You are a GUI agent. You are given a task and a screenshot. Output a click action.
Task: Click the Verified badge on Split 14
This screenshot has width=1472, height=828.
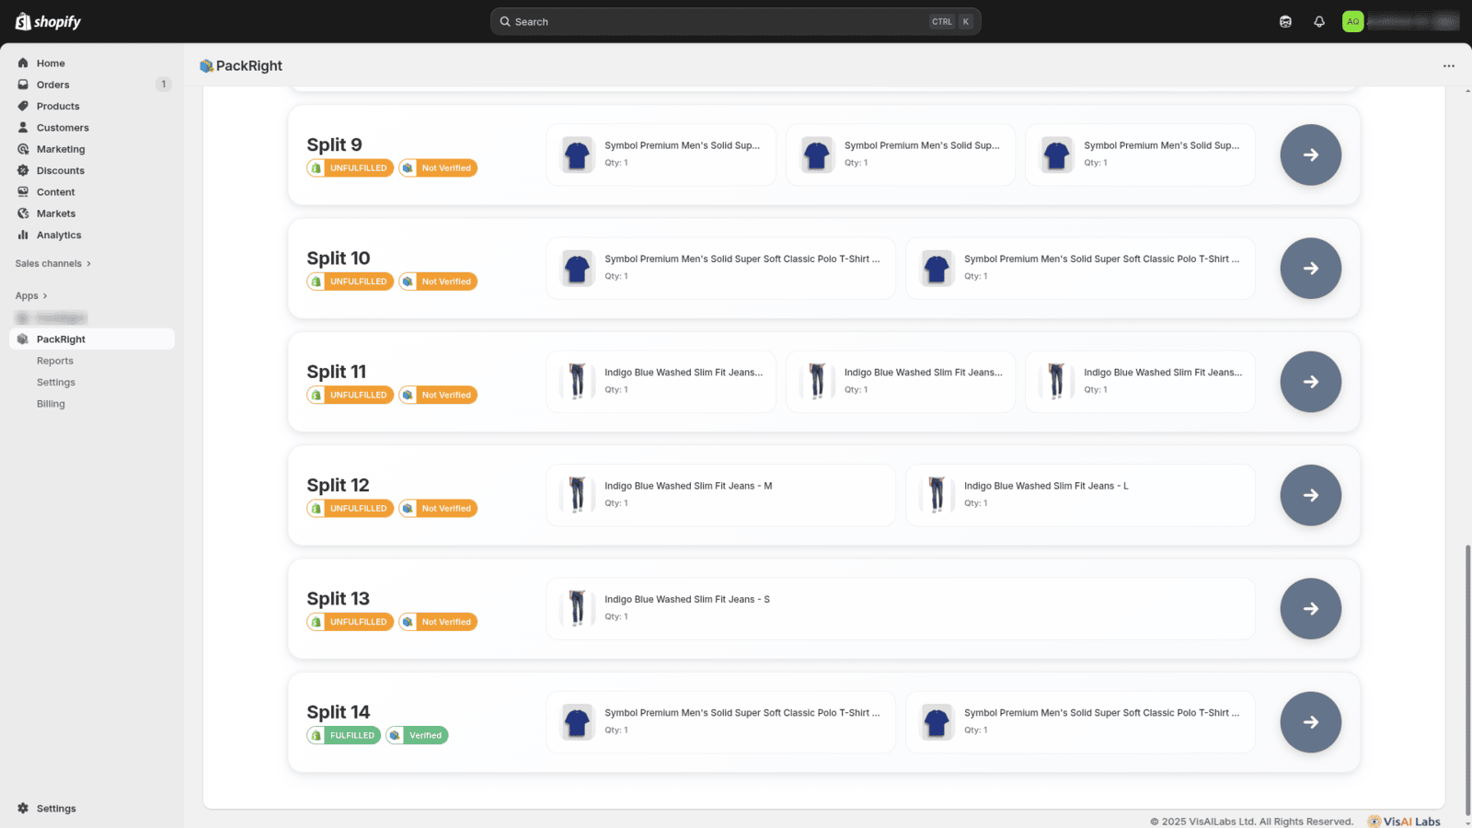tap(417, 735)
